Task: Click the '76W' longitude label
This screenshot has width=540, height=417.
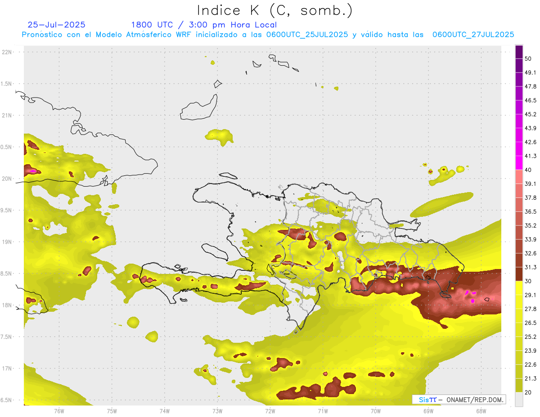Action: coord(59,411)
